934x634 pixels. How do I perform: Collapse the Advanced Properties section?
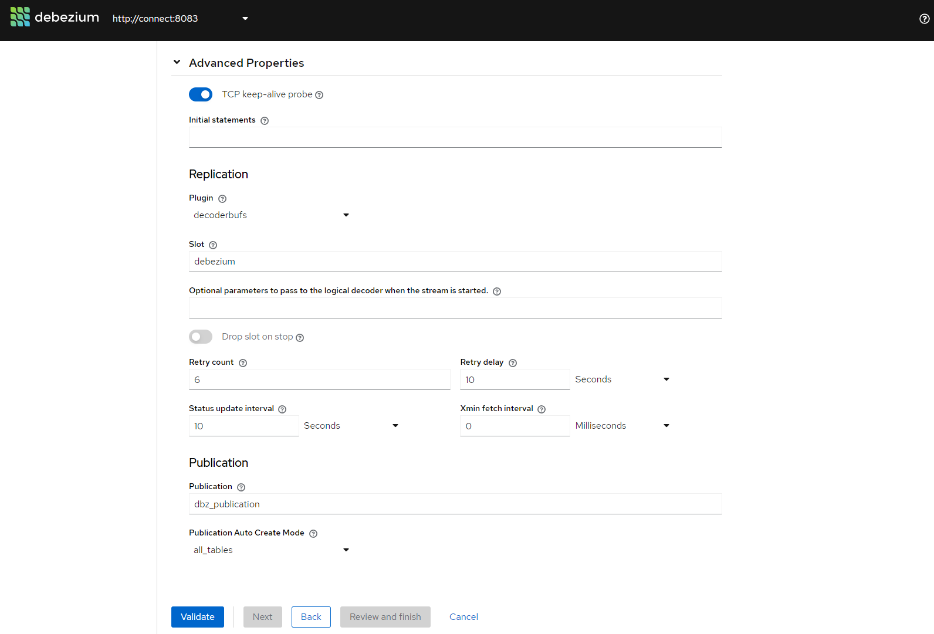177,62
